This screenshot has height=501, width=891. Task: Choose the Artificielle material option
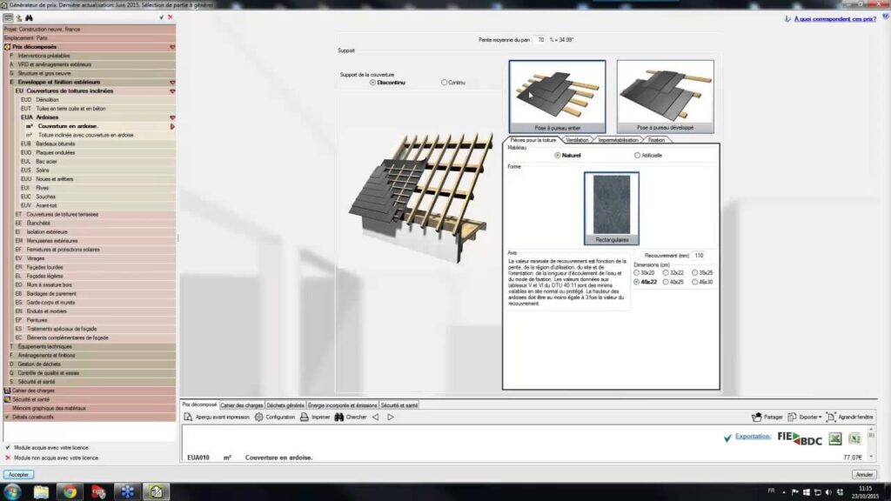pyautogui.click(x=636, y=155)
